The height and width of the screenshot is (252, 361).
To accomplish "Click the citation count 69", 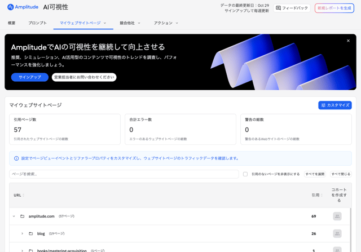I will pyautogui.click(x=314, y=216).
